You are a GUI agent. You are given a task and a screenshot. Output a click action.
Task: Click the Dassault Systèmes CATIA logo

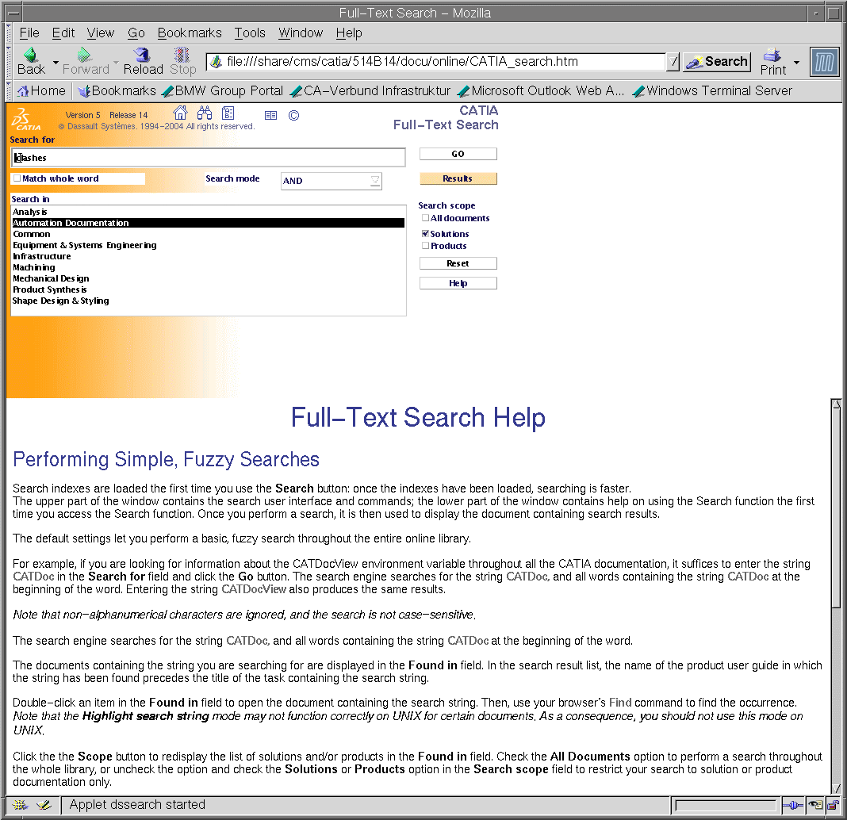click(x=26, y=119)
